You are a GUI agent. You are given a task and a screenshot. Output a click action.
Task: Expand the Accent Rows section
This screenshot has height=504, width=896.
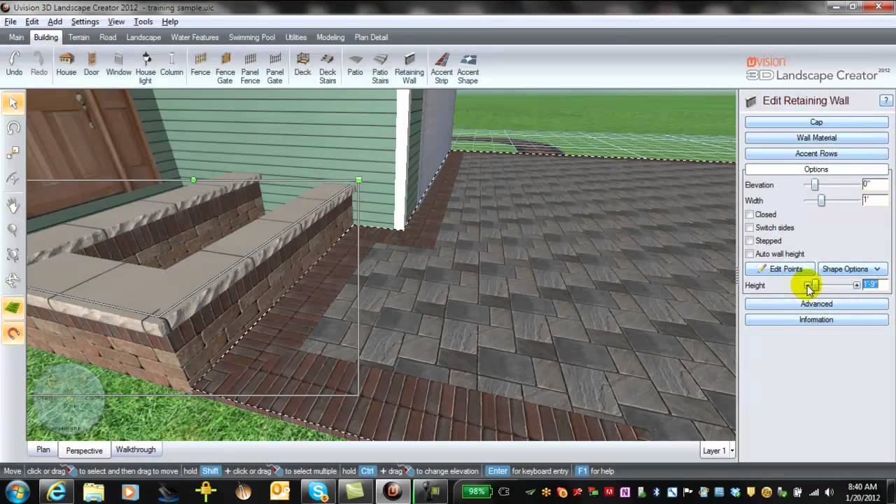(816, 153)
